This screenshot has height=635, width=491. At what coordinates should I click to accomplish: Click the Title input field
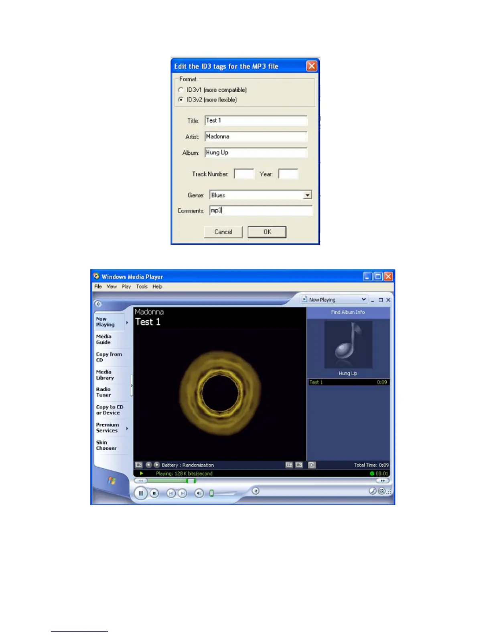[x=256, y=121]
